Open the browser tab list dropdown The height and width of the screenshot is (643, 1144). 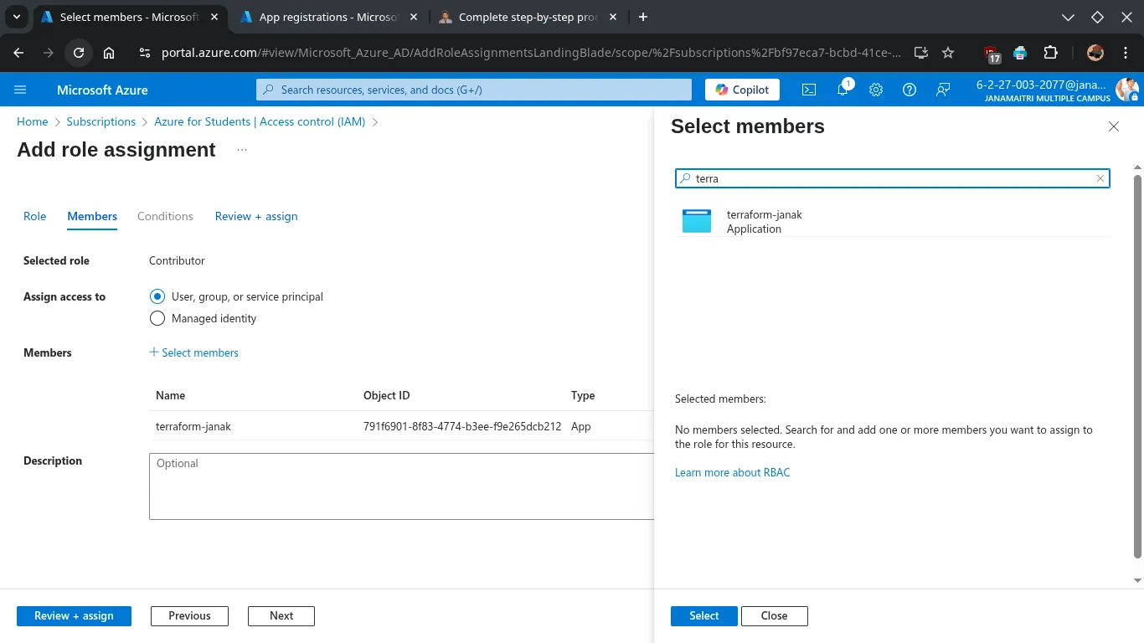[16, 17]
